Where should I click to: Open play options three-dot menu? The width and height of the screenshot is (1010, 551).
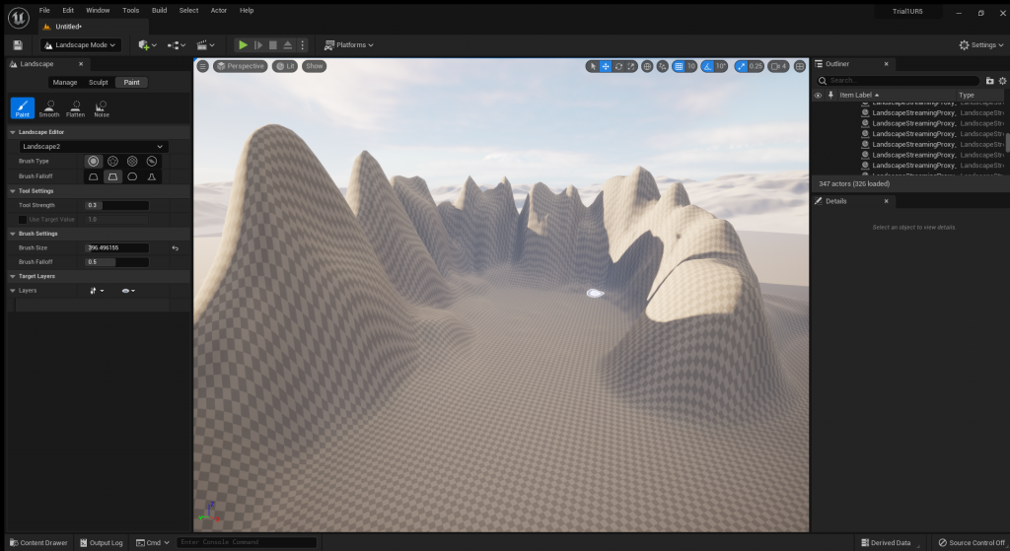302,45
